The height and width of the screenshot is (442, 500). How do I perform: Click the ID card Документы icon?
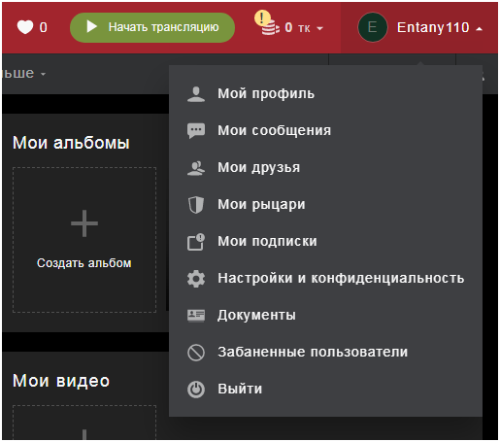pos(196,316)
